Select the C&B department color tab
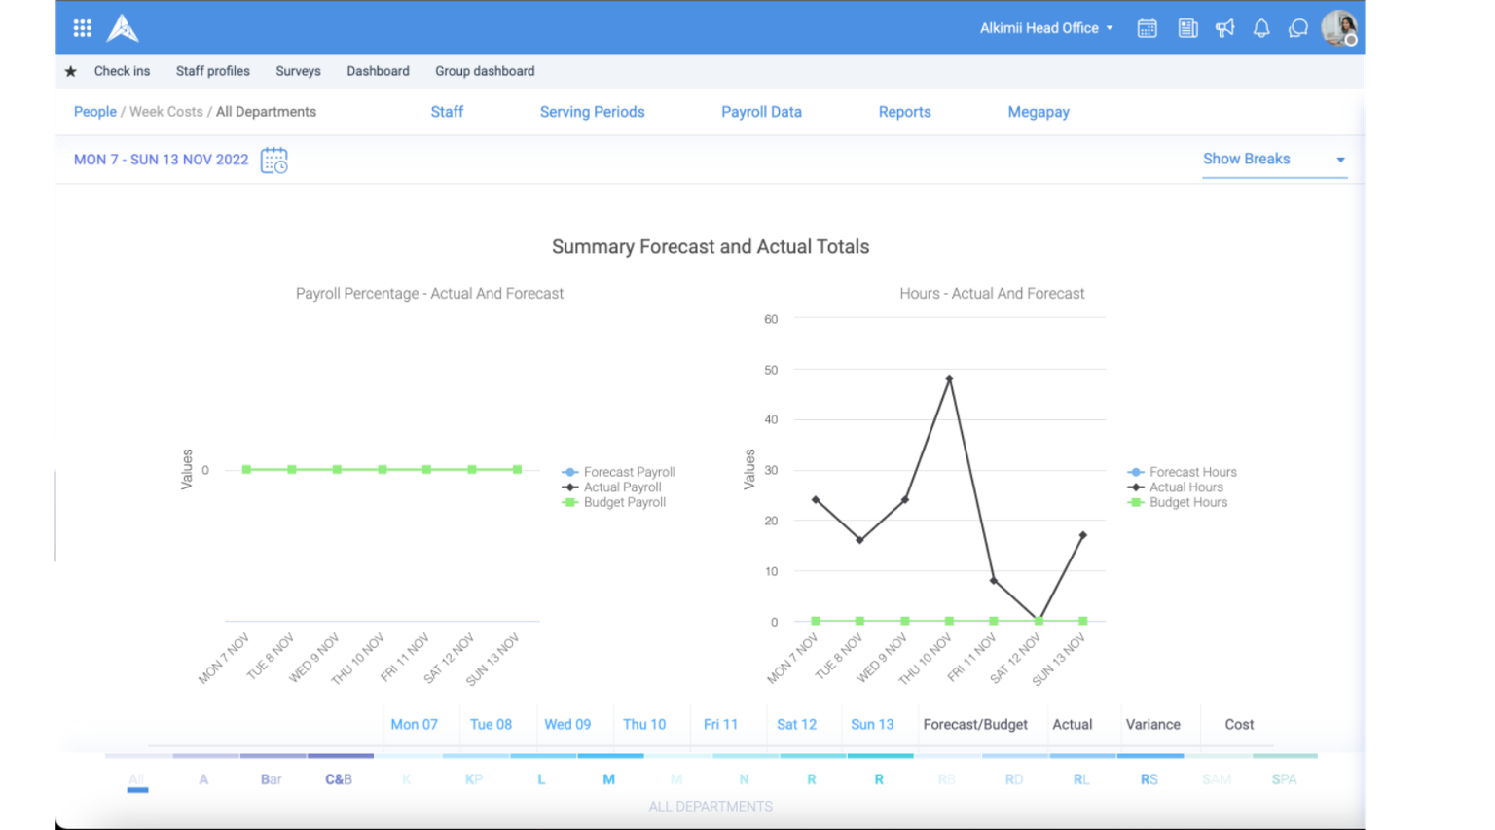The width and height of the screenshot is (1495, 830). click(x=339, y=779)
